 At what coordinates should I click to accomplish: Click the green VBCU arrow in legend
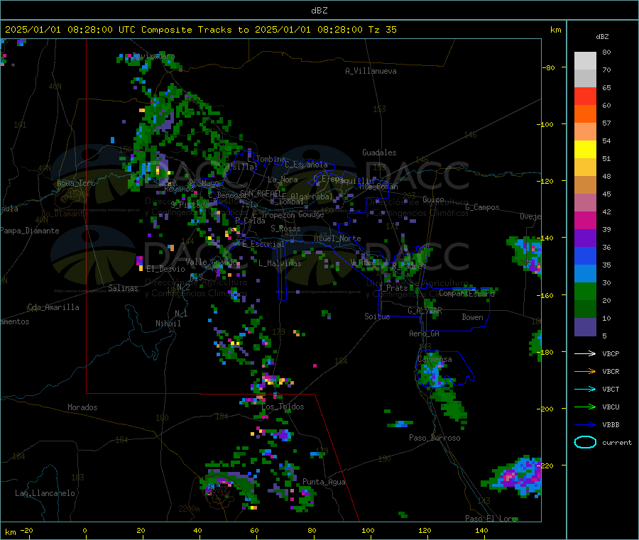585,407
